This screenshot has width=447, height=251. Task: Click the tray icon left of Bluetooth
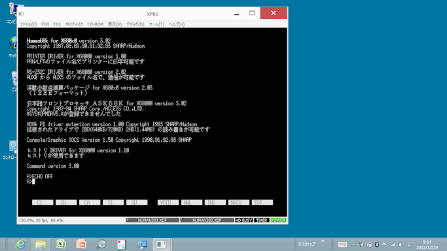369,244
